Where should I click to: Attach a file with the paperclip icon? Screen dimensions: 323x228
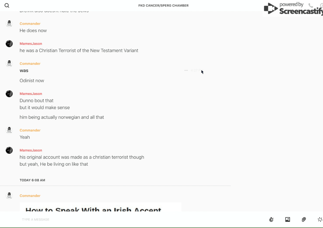tap(304, 219)
